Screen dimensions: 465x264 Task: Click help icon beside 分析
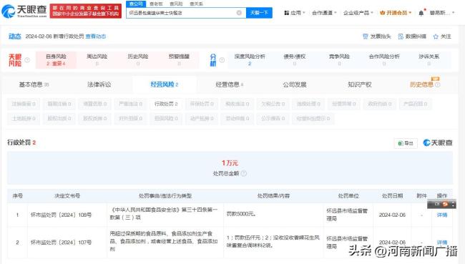coord(222,60)
